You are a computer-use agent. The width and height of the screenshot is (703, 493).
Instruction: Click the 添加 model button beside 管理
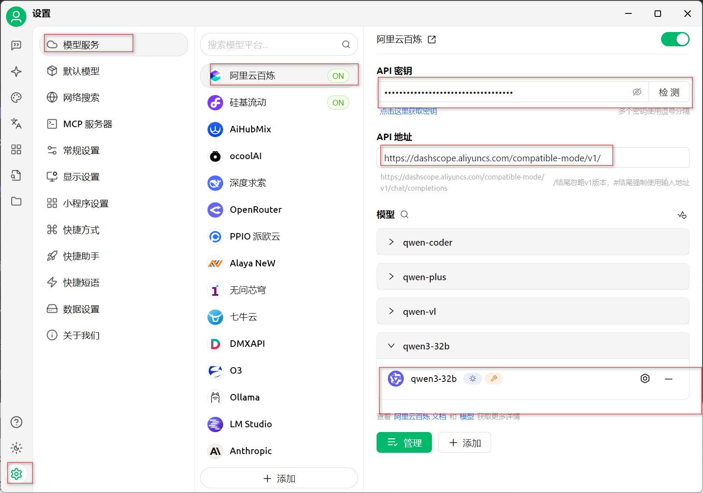(465, 442)
